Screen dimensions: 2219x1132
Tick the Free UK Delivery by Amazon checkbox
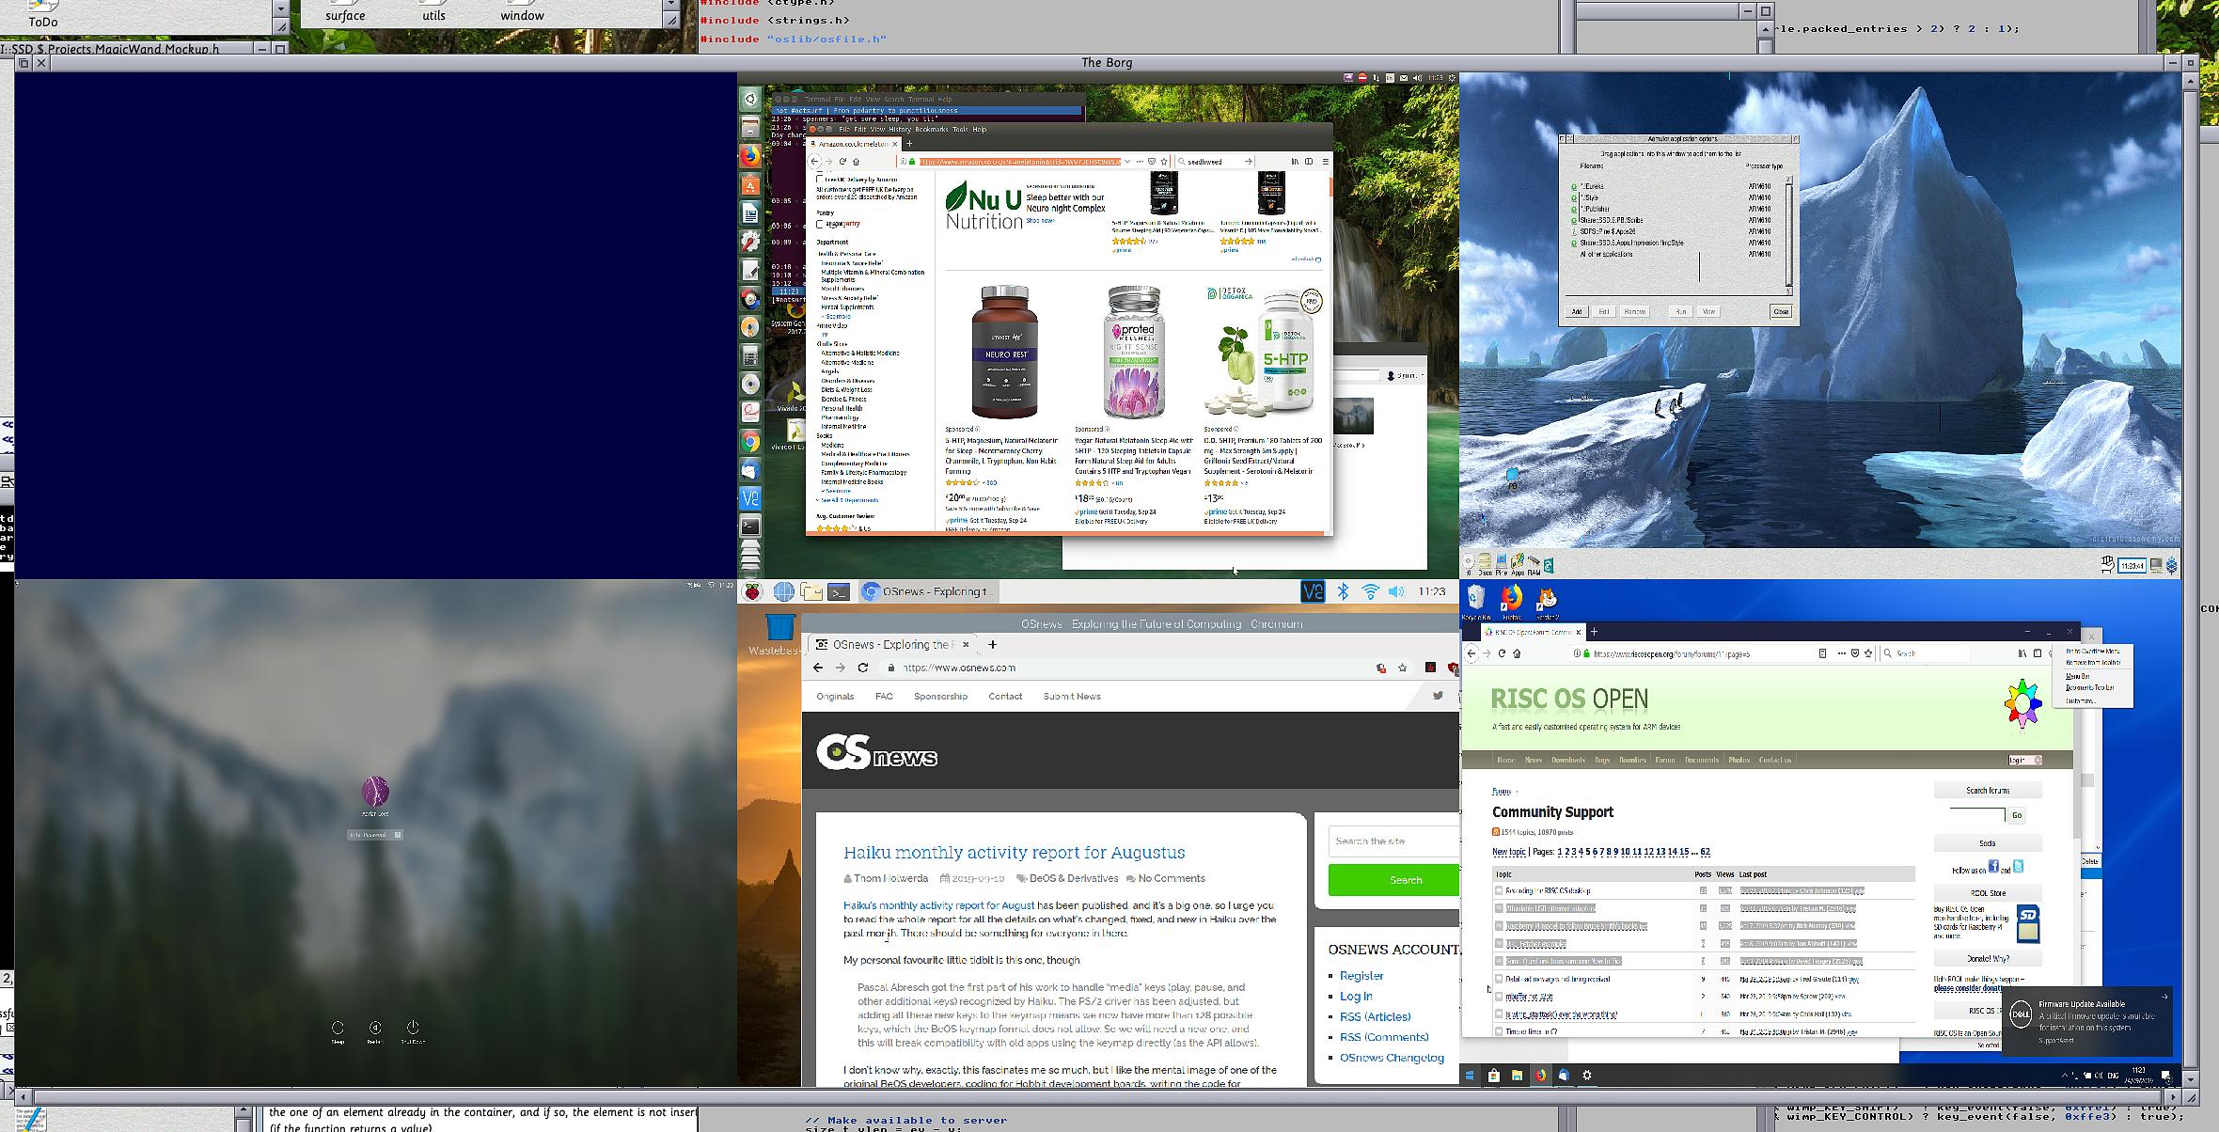click(820, 180)
